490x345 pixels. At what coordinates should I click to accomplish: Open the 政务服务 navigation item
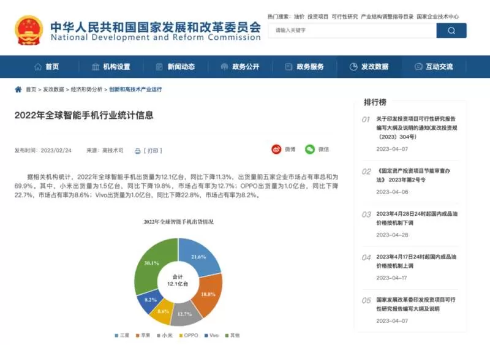pos(304,67)
